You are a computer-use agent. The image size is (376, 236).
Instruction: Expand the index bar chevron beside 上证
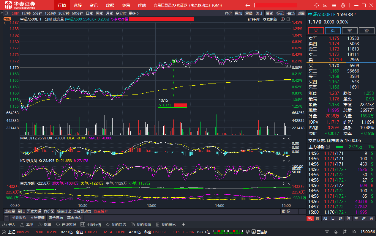(x=4, y=232)
